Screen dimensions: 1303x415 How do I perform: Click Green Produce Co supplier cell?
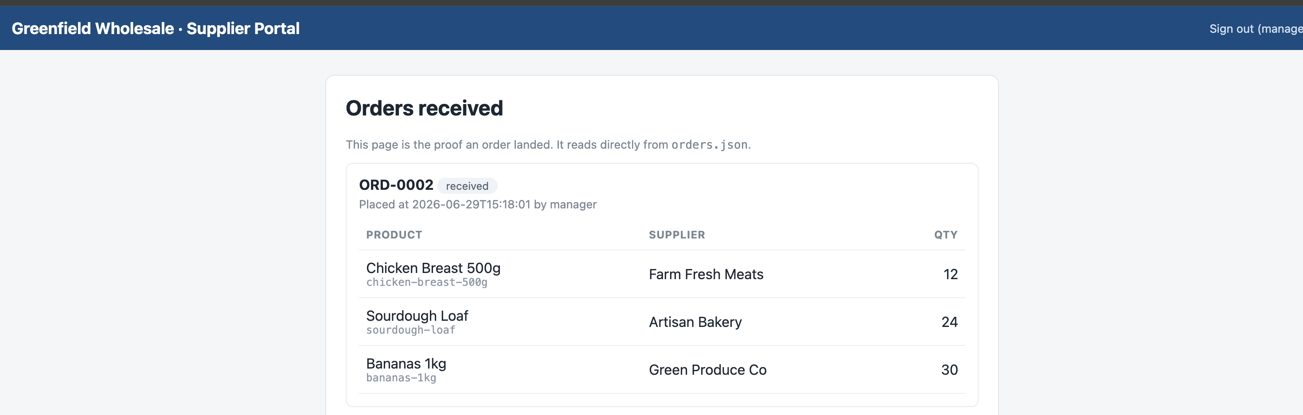coord(707,369)
